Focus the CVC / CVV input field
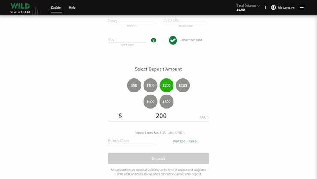The image size is (317, 179). coord(185,21)
